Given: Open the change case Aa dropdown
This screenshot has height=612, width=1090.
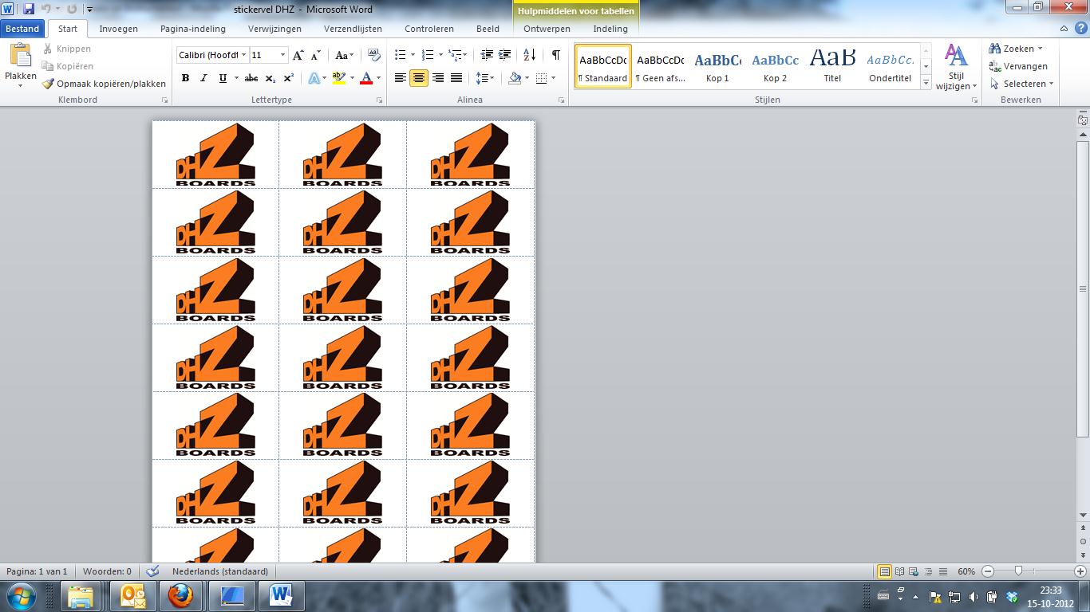Looking at the screenshot, I should click(344, 55).
